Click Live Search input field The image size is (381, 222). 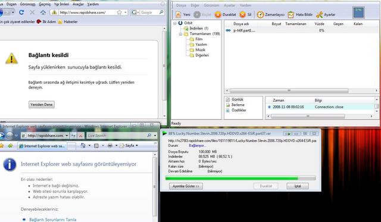(x=116, y=136)
